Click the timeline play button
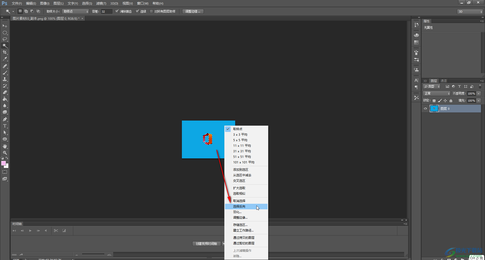The height and width of the screenshot is (260, 485). [30, 230]
